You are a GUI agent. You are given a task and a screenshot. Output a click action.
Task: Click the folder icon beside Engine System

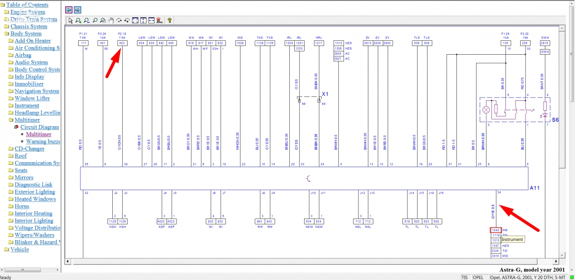coord(7,12)
